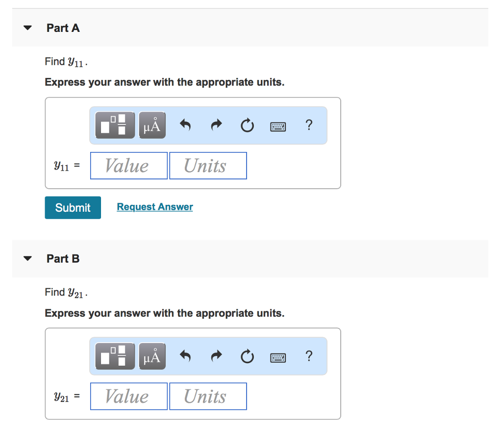This screenshot has width=502, height=425.
Task: Click the undo arrow in Part A toolbar
Action: 185,125
